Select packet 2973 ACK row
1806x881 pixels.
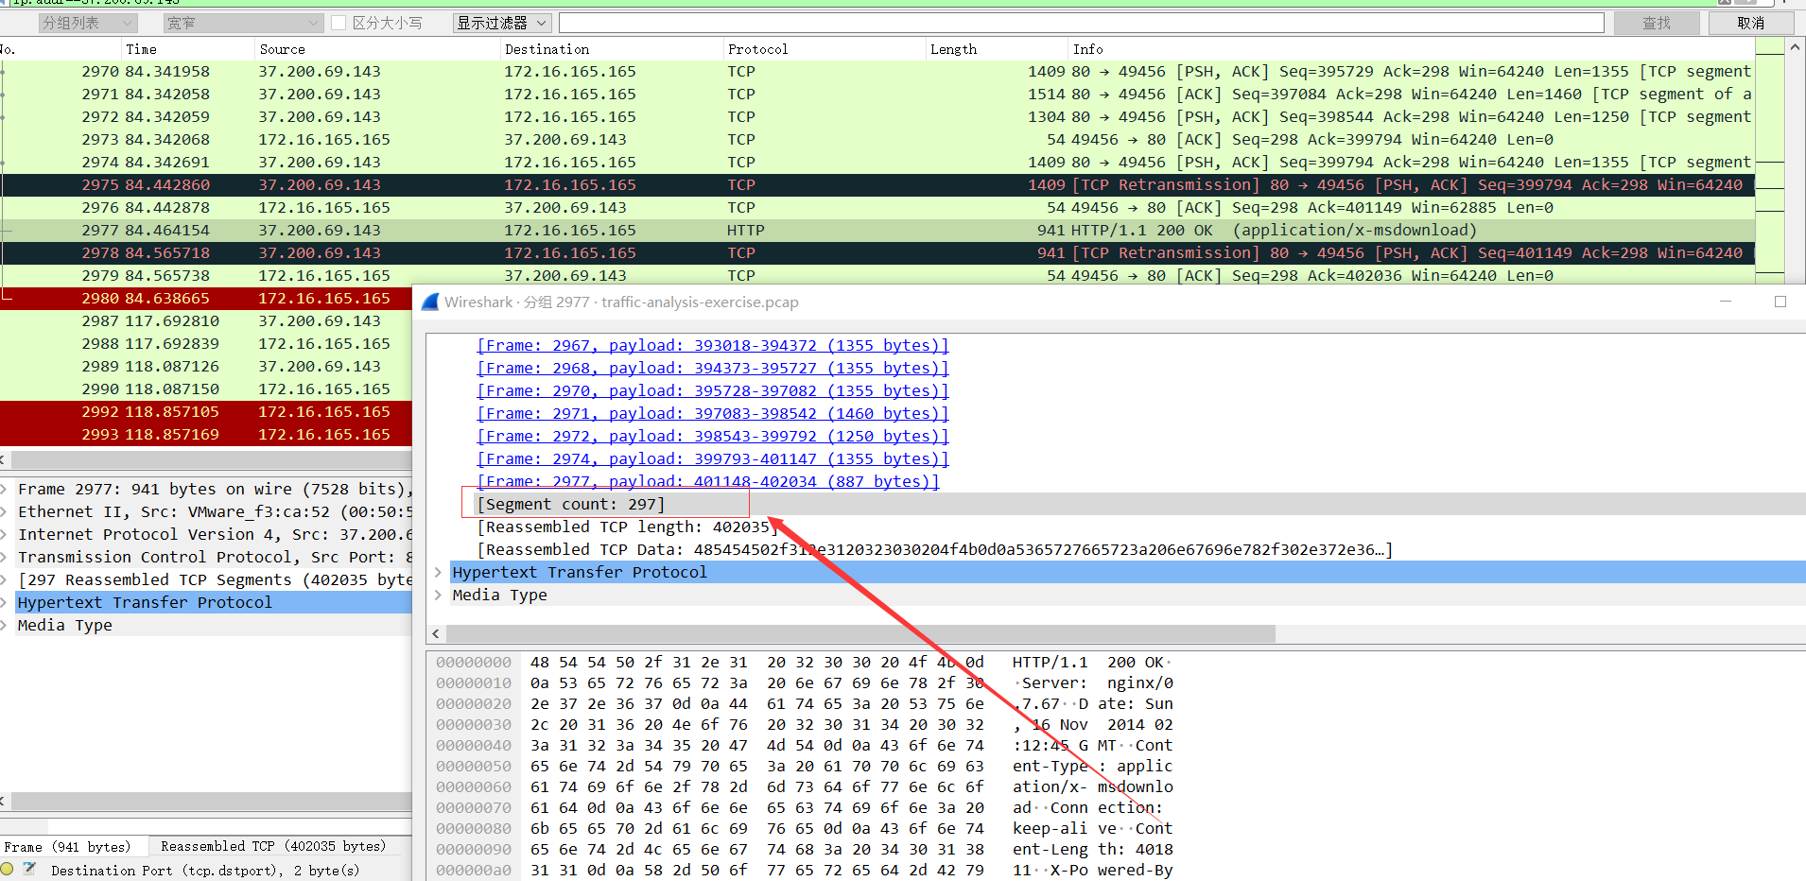877,139
